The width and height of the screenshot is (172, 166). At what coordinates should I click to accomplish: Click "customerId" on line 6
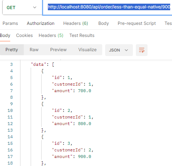point(67,84)
